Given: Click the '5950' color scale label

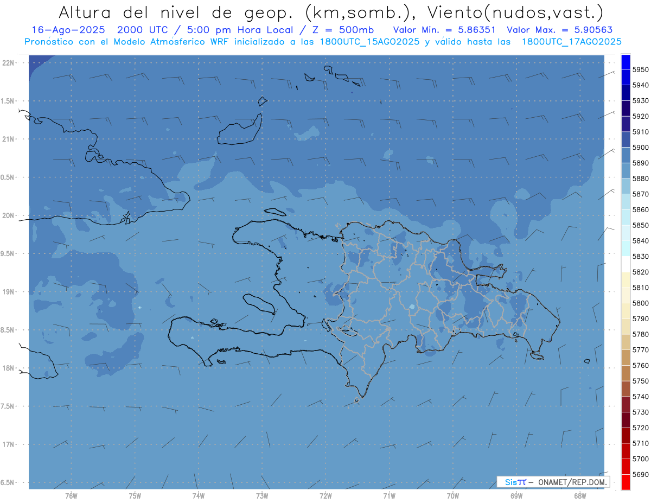Looking at the screenshot, I should click(641, 69).
